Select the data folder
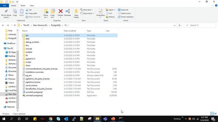Image resolution: width=218 pixels, height=122 pixels. click(69, 39)
